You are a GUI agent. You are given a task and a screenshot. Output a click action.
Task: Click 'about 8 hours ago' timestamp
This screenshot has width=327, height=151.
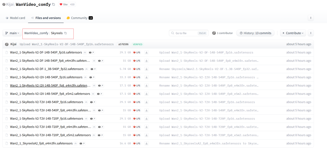tap(299, 135)
